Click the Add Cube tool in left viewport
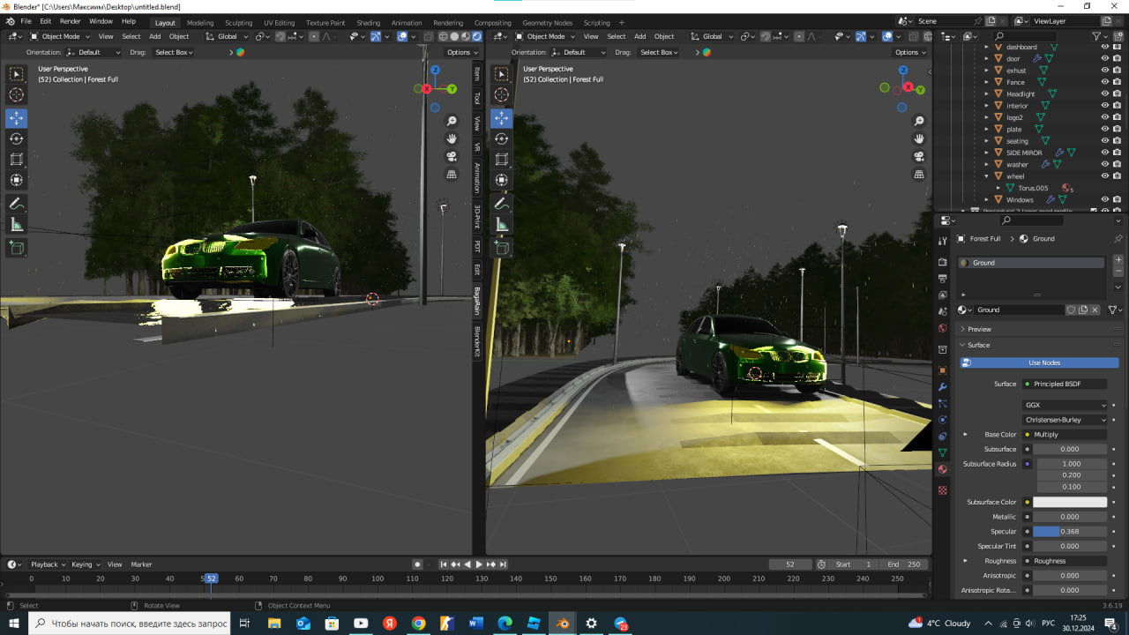1129x635 pixels. click(x=16, y=249)
